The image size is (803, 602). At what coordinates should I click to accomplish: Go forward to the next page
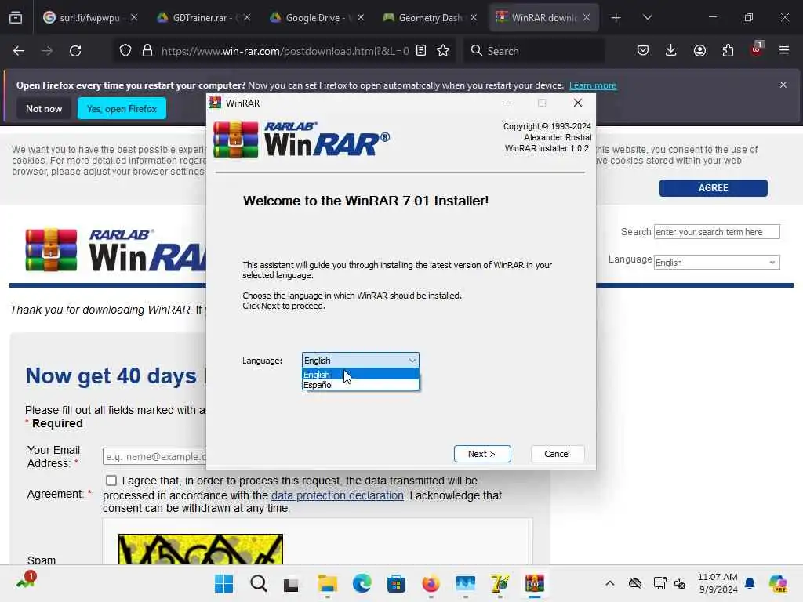pyautogui.click(x=46, y=51)
